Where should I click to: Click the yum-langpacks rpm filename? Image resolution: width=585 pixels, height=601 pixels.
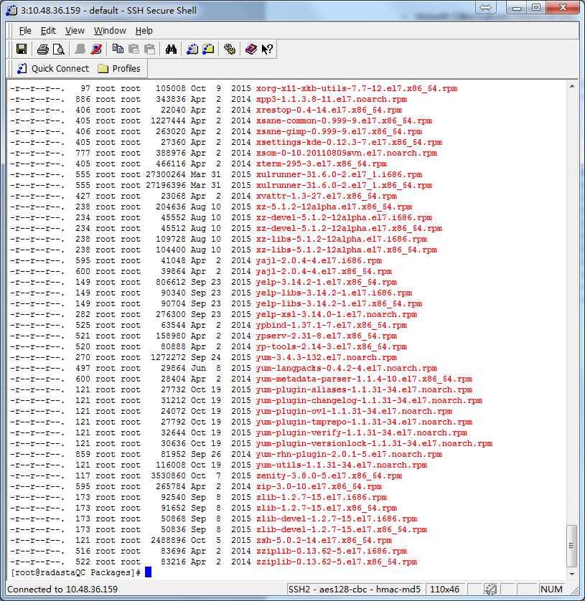(x=347, y=368)
